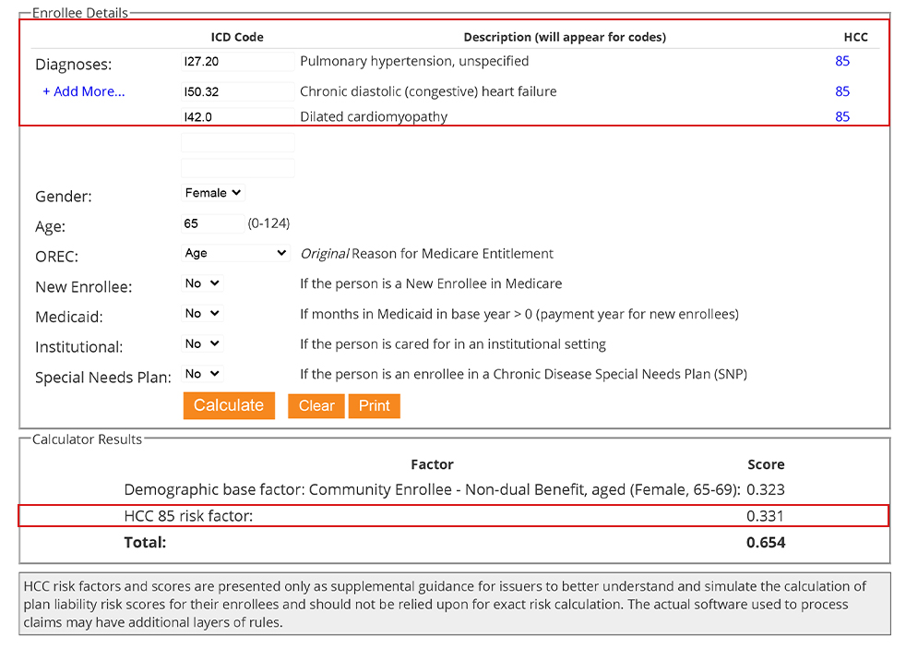This screenshot has height=649, width=906.
Task: Click the 'Original Reason for Medicare Entitlement' text
Action: pos(426,254)
